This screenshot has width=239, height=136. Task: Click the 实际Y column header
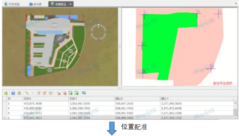(x=91, y=99)
